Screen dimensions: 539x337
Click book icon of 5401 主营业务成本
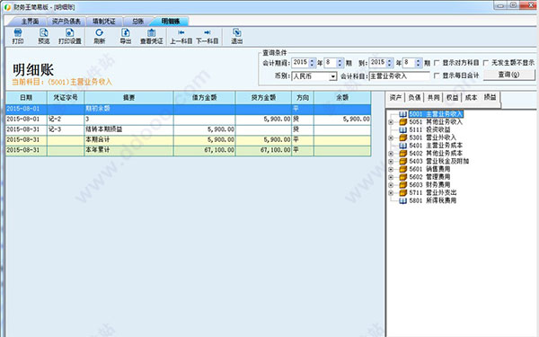(x=402, y=146)
